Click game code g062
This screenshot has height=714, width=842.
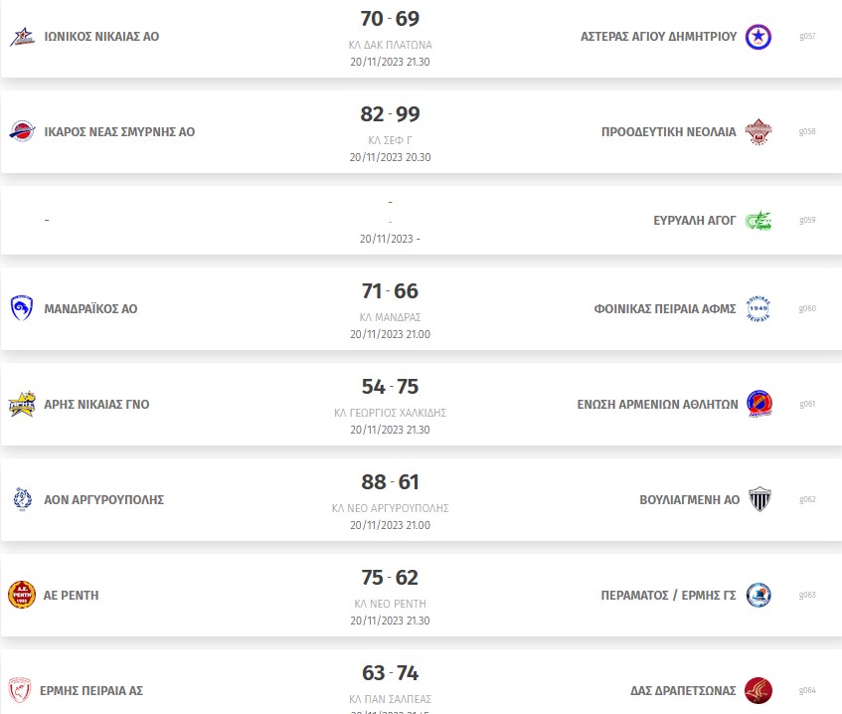click(807, 499)
